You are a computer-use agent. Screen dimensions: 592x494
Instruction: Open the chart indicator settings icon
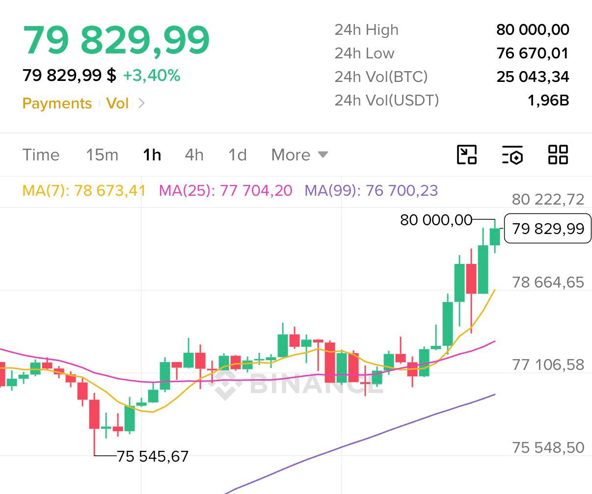point(512,155)
